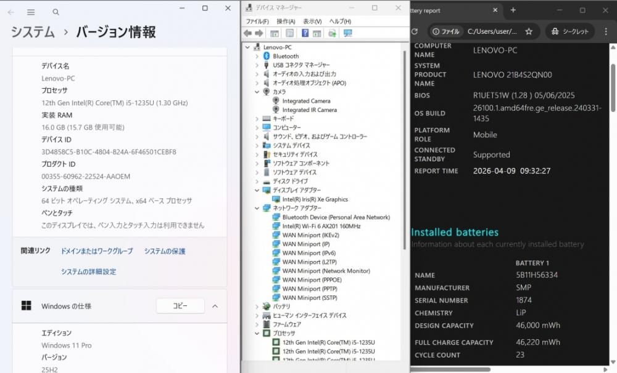
Task: Reload the battery report page
Action: click(415, 31)
